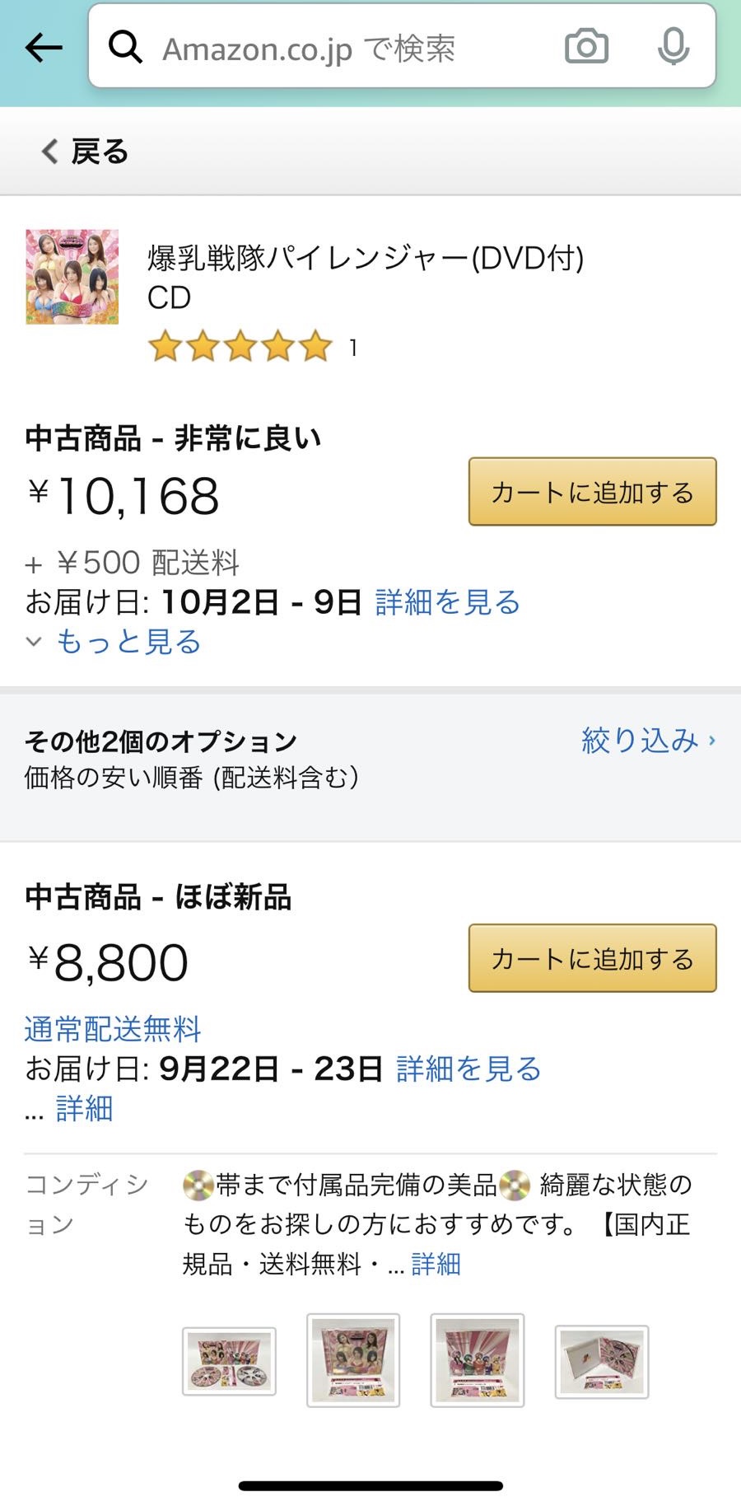Expand condition description 詳細 link
The width and height of the screenshot is (741, 1506).
436,1264
